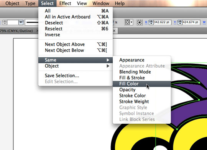Viewport: 207px width, 150px height.
Task: Open the Type menu
Action: (x=30, y=3)
